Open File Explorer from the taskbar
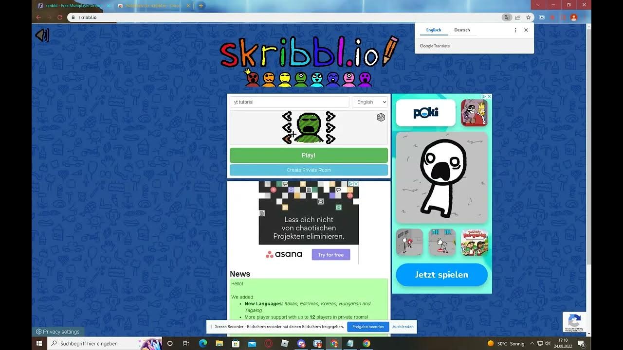The width and height of the screenshot is (623, 350). pos(219,343)
